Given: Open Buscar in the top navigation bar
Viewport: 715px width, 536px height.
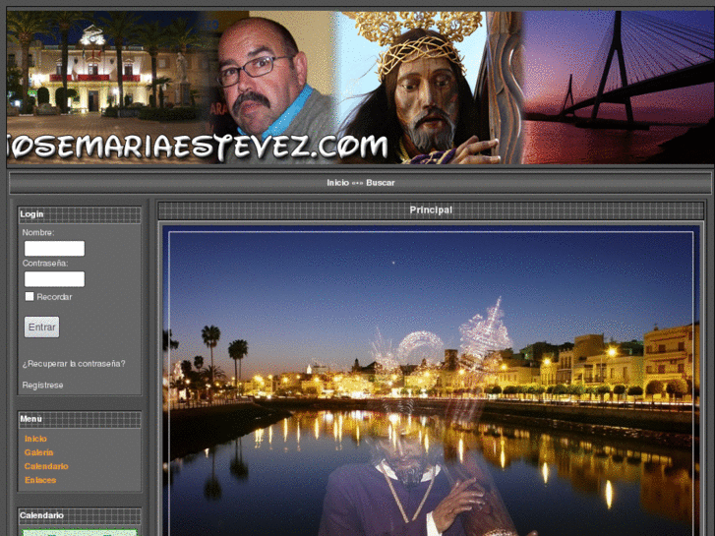Looking at the screenshot, I should (381, 183).
